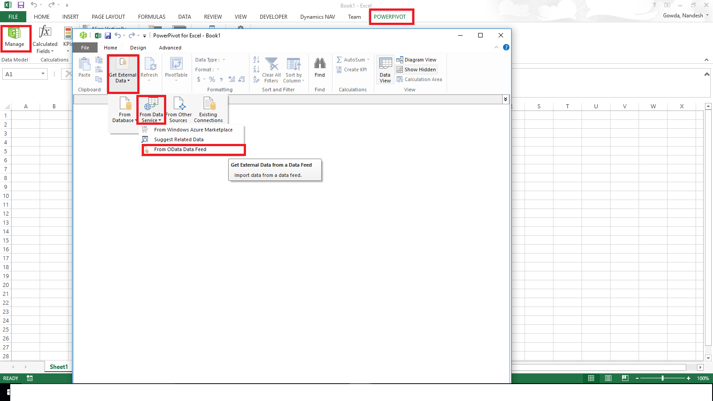Expand the PowerPivot formula bar
The height and width of the screenshot is (401, 713).
pos(505,99)
